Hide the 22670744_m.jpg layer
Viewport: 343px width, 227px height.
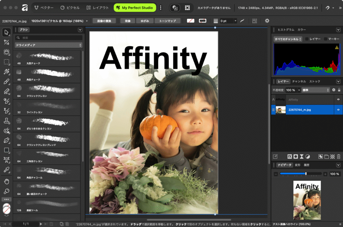(x=338, y=110)
